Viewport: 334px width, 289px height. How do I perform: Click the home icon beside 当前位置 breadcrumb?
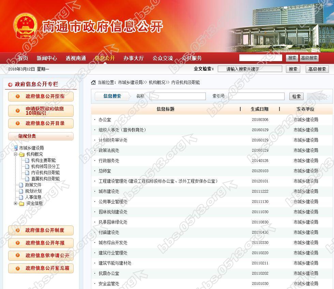[x=93, y=82]
